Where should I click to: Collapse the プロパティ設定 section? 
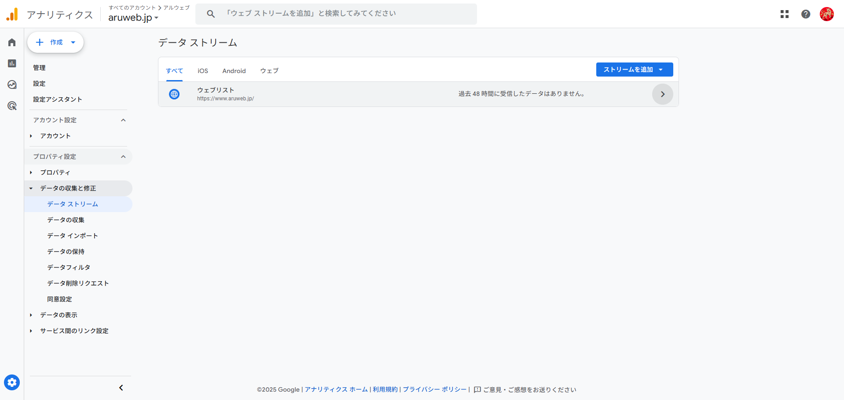coord(123,157)
